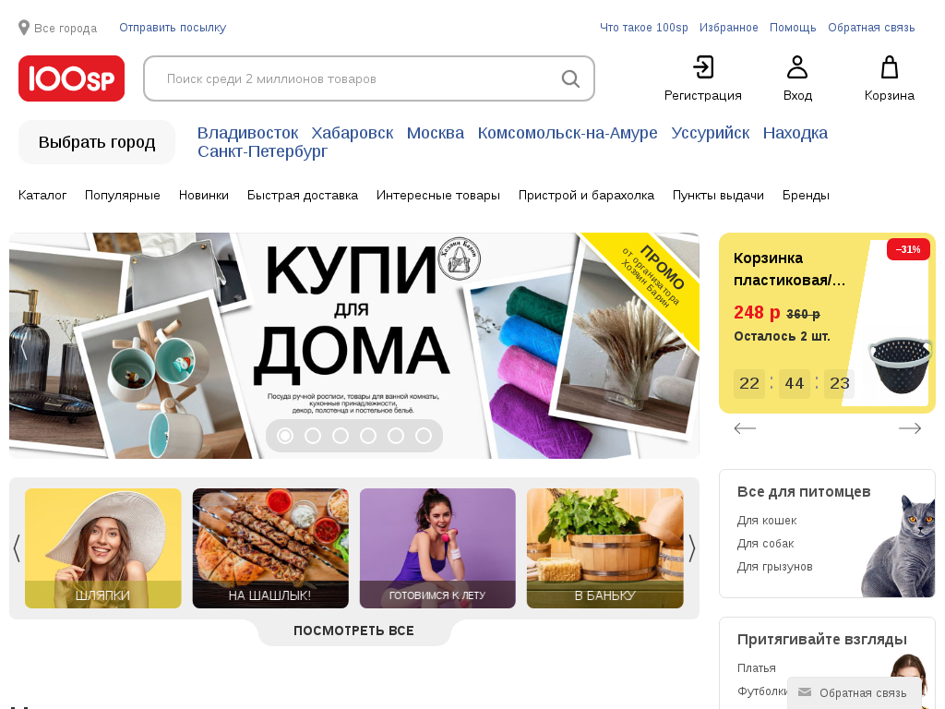Show next deal with the right arrow under the Корзинка card

(x=909, y=428)
